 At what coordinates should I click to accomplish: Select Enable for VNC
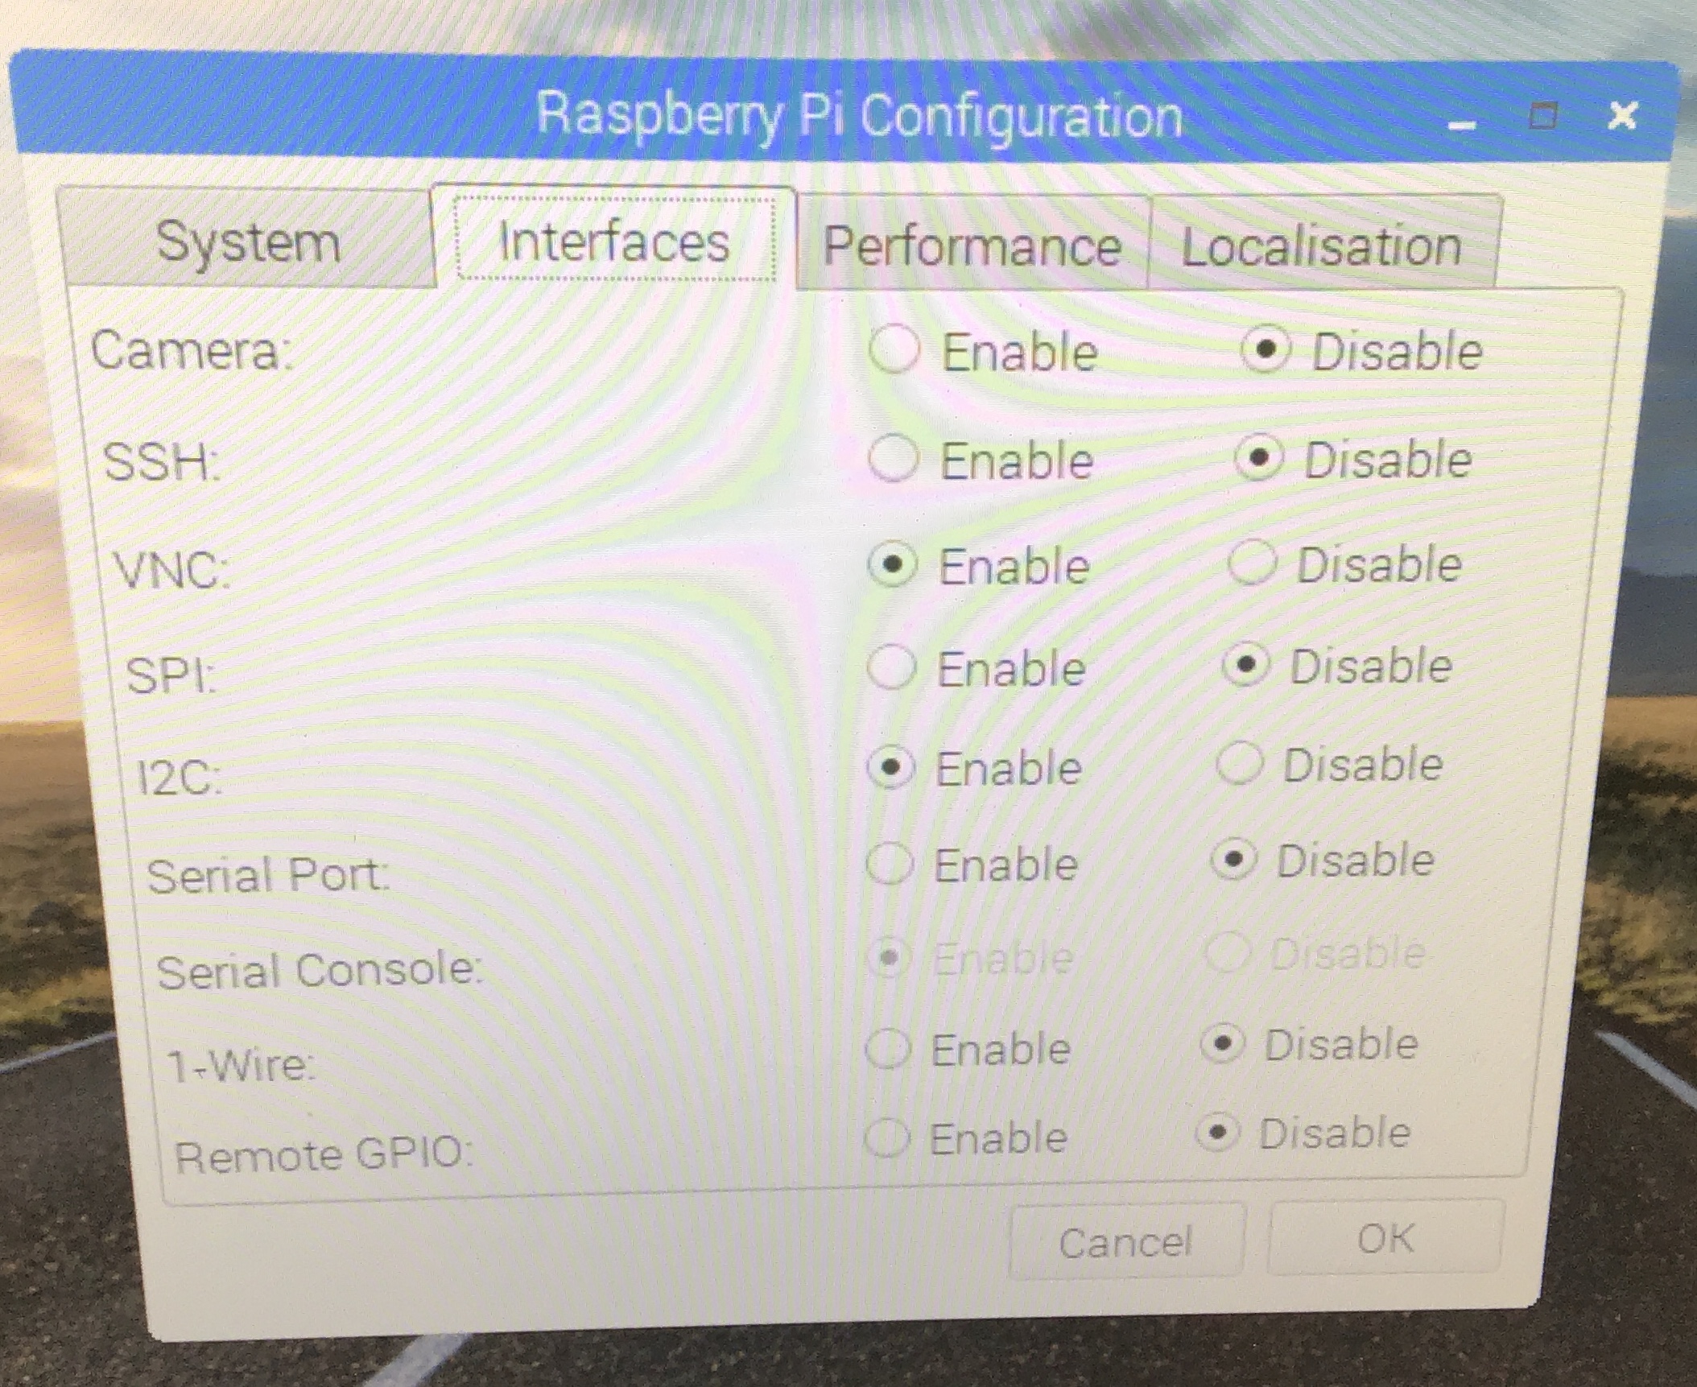(893, 565)
